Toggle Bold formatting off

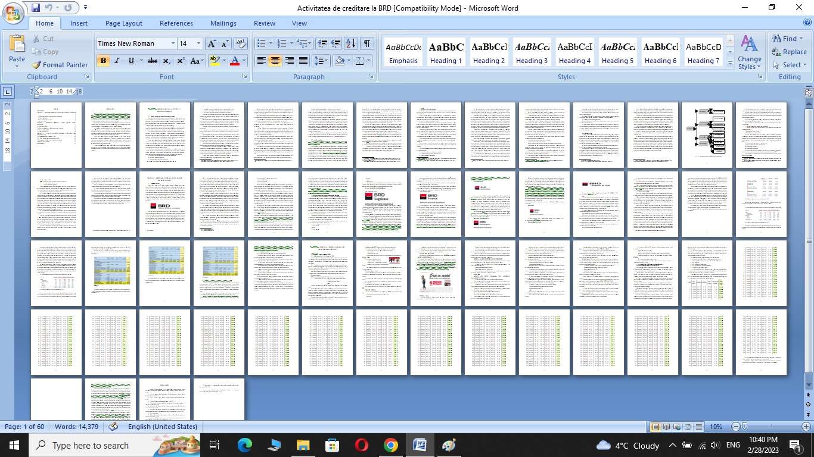(x=103, y=61)
